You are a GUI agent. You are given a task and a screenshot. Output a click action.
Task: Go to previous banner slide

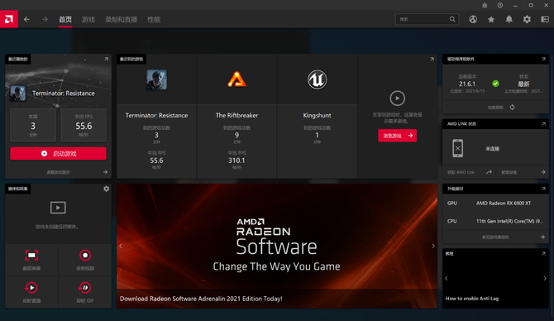pyautogui.click(x=121, y=246)
